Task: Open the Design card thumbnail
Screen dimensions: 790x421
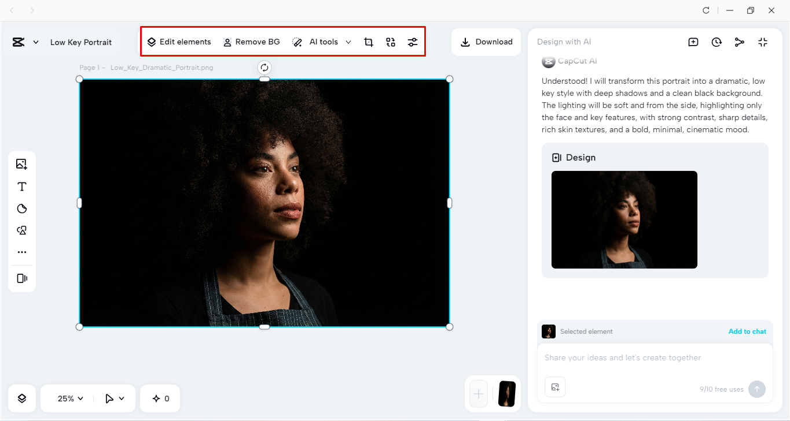Action: pos(624,219)
